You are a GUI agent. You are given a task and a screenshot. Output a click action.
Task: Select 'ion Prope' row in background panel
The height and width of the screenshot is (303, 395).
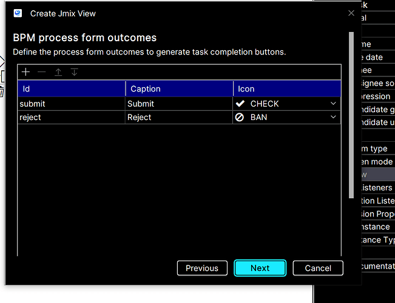(378, 214)
